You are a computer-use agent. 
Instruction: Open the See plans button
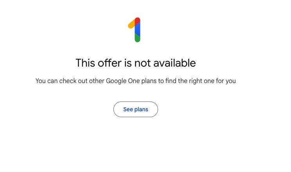[x=136, y=109]
